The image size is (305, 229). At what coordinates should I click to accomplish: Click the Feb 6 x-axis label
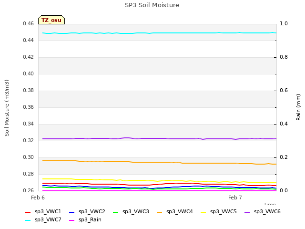[38, 198]
